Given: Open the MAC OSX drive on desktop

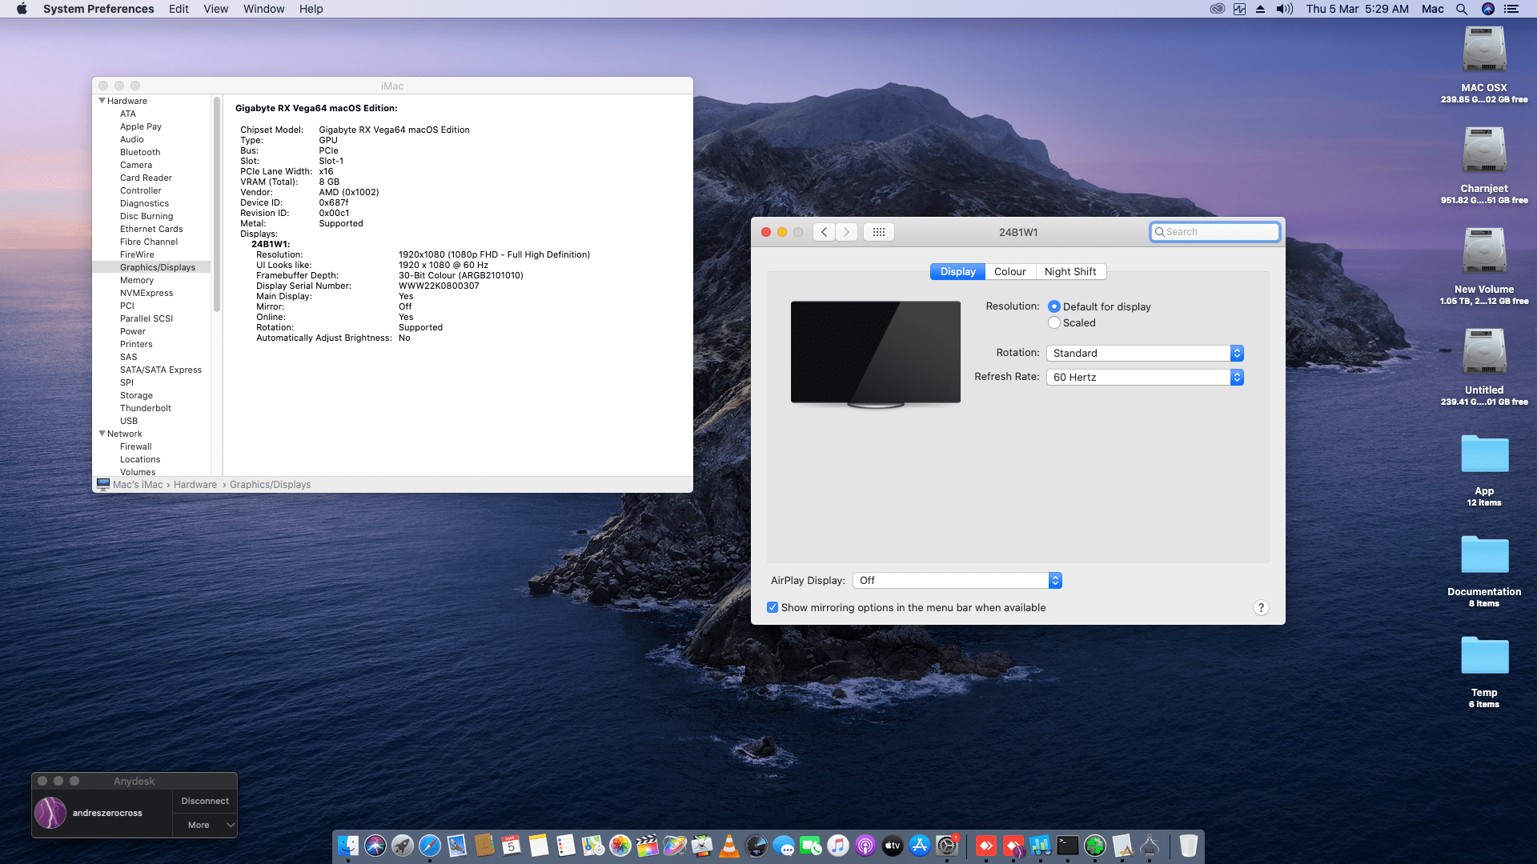Looking at the screenshot, I should (x=1484, y=52).
